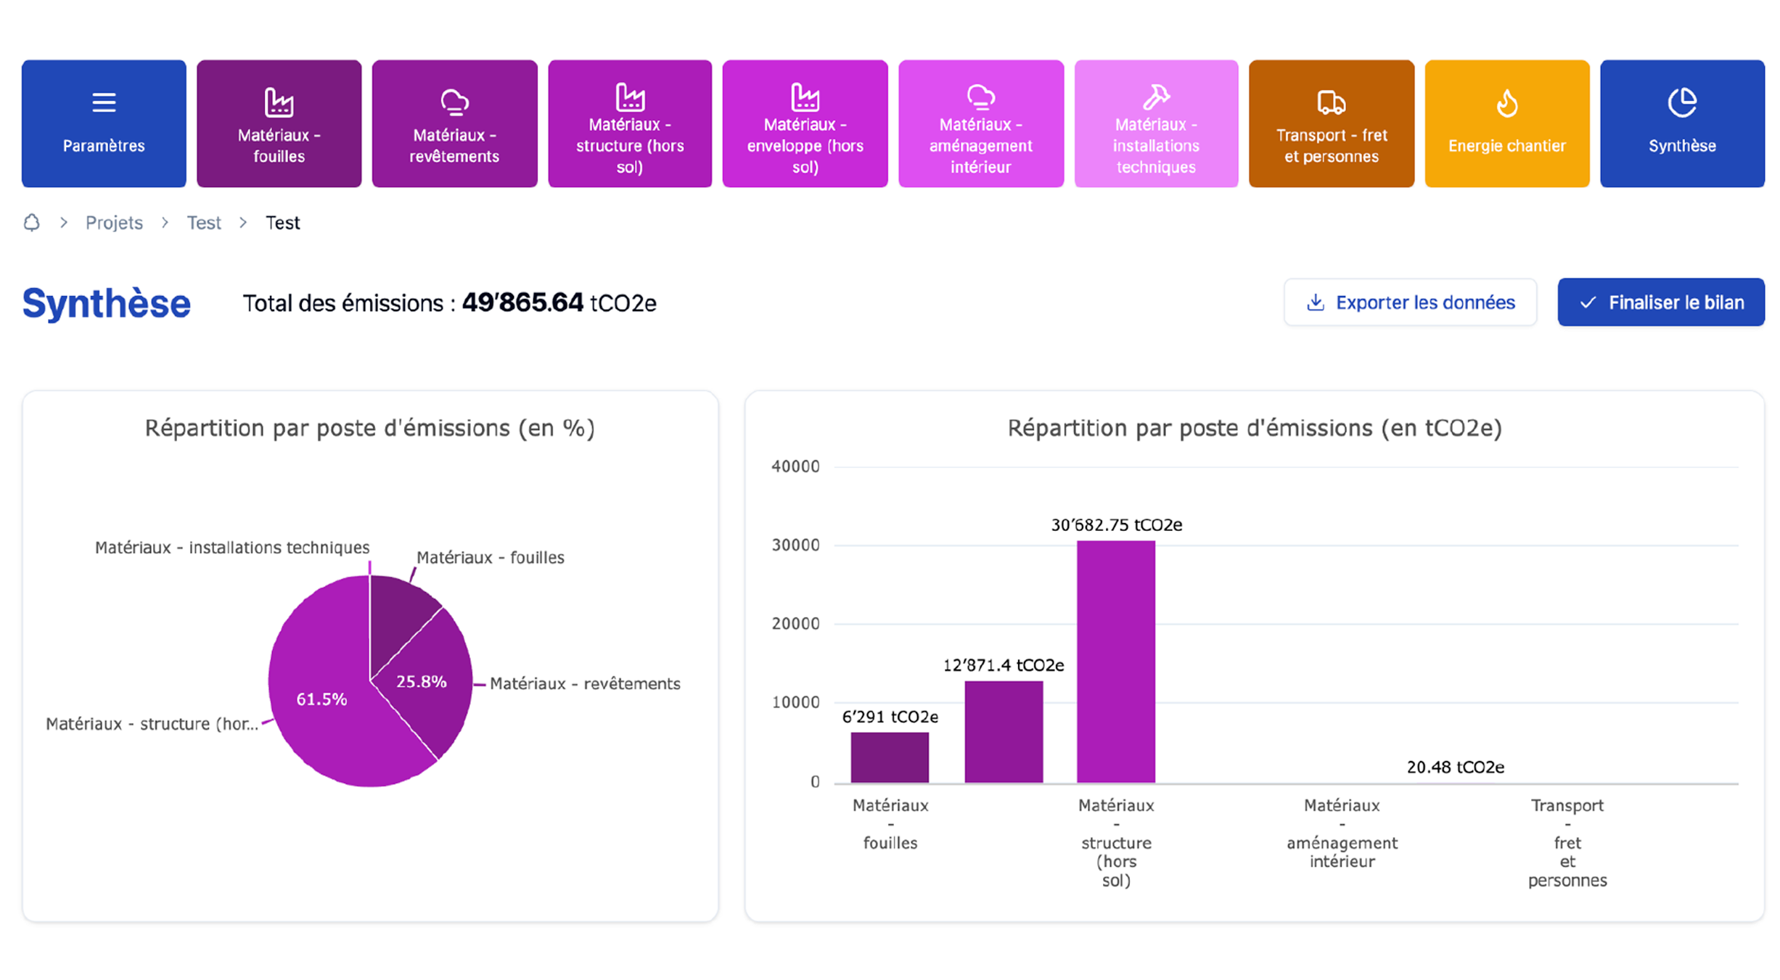Click the cloud icon in Matériaux - revêtements
The image size is (1780, 980).
pyautogui.click(x=455, y=102)
